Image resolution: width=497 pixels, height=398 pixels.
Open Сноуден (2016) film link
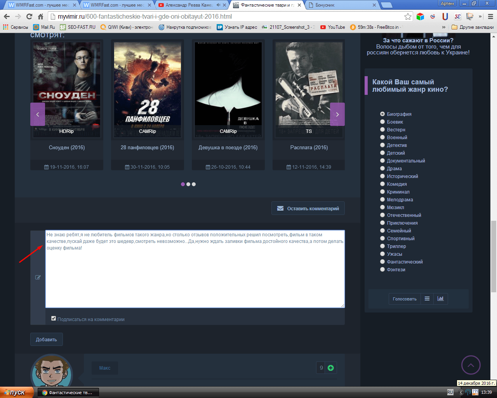click(67, 147)
